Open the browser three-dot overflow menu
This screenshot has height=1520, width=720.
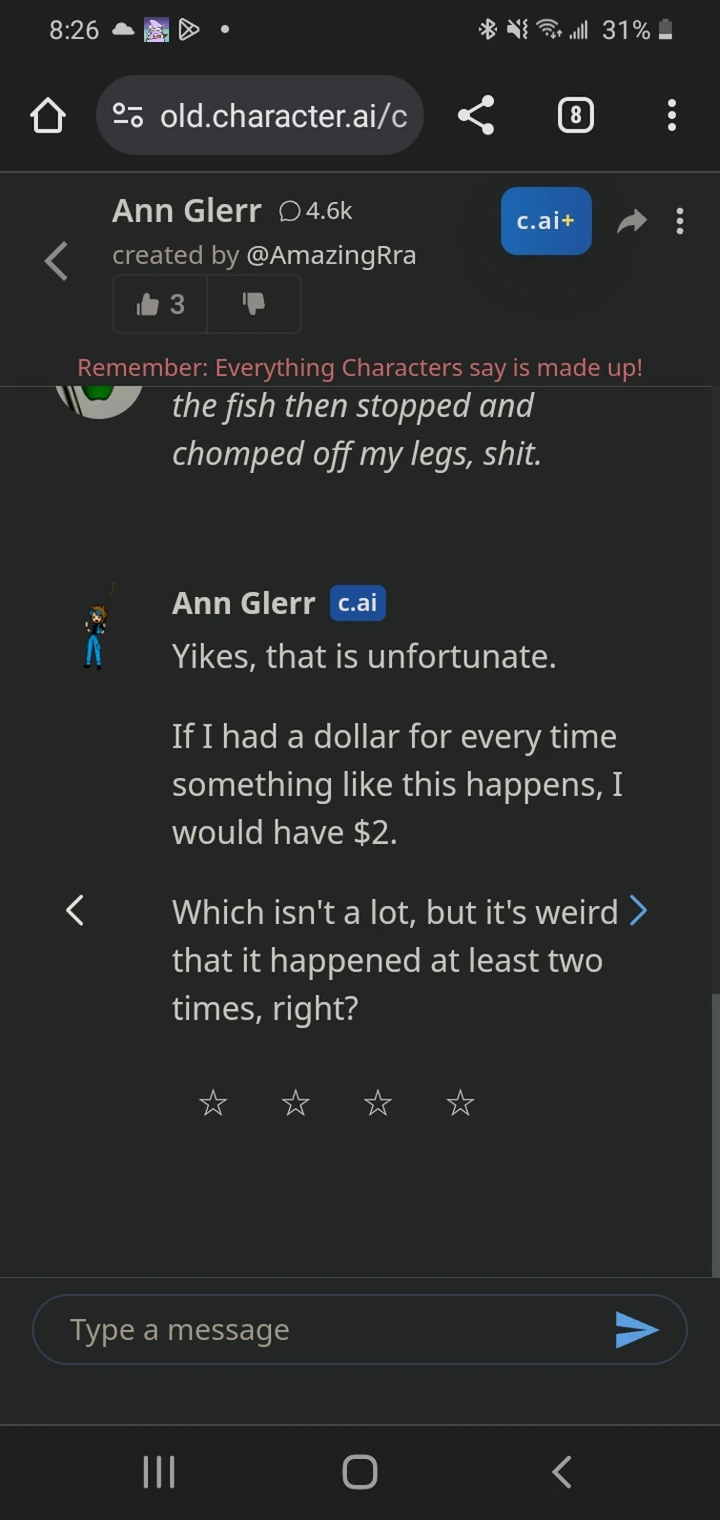click(671, 116)
